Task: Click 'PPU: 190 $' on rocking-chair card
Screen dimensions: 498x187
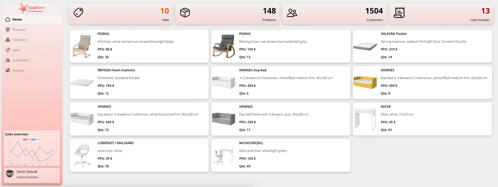Action: pyautogui.click(x=247, y=50)
